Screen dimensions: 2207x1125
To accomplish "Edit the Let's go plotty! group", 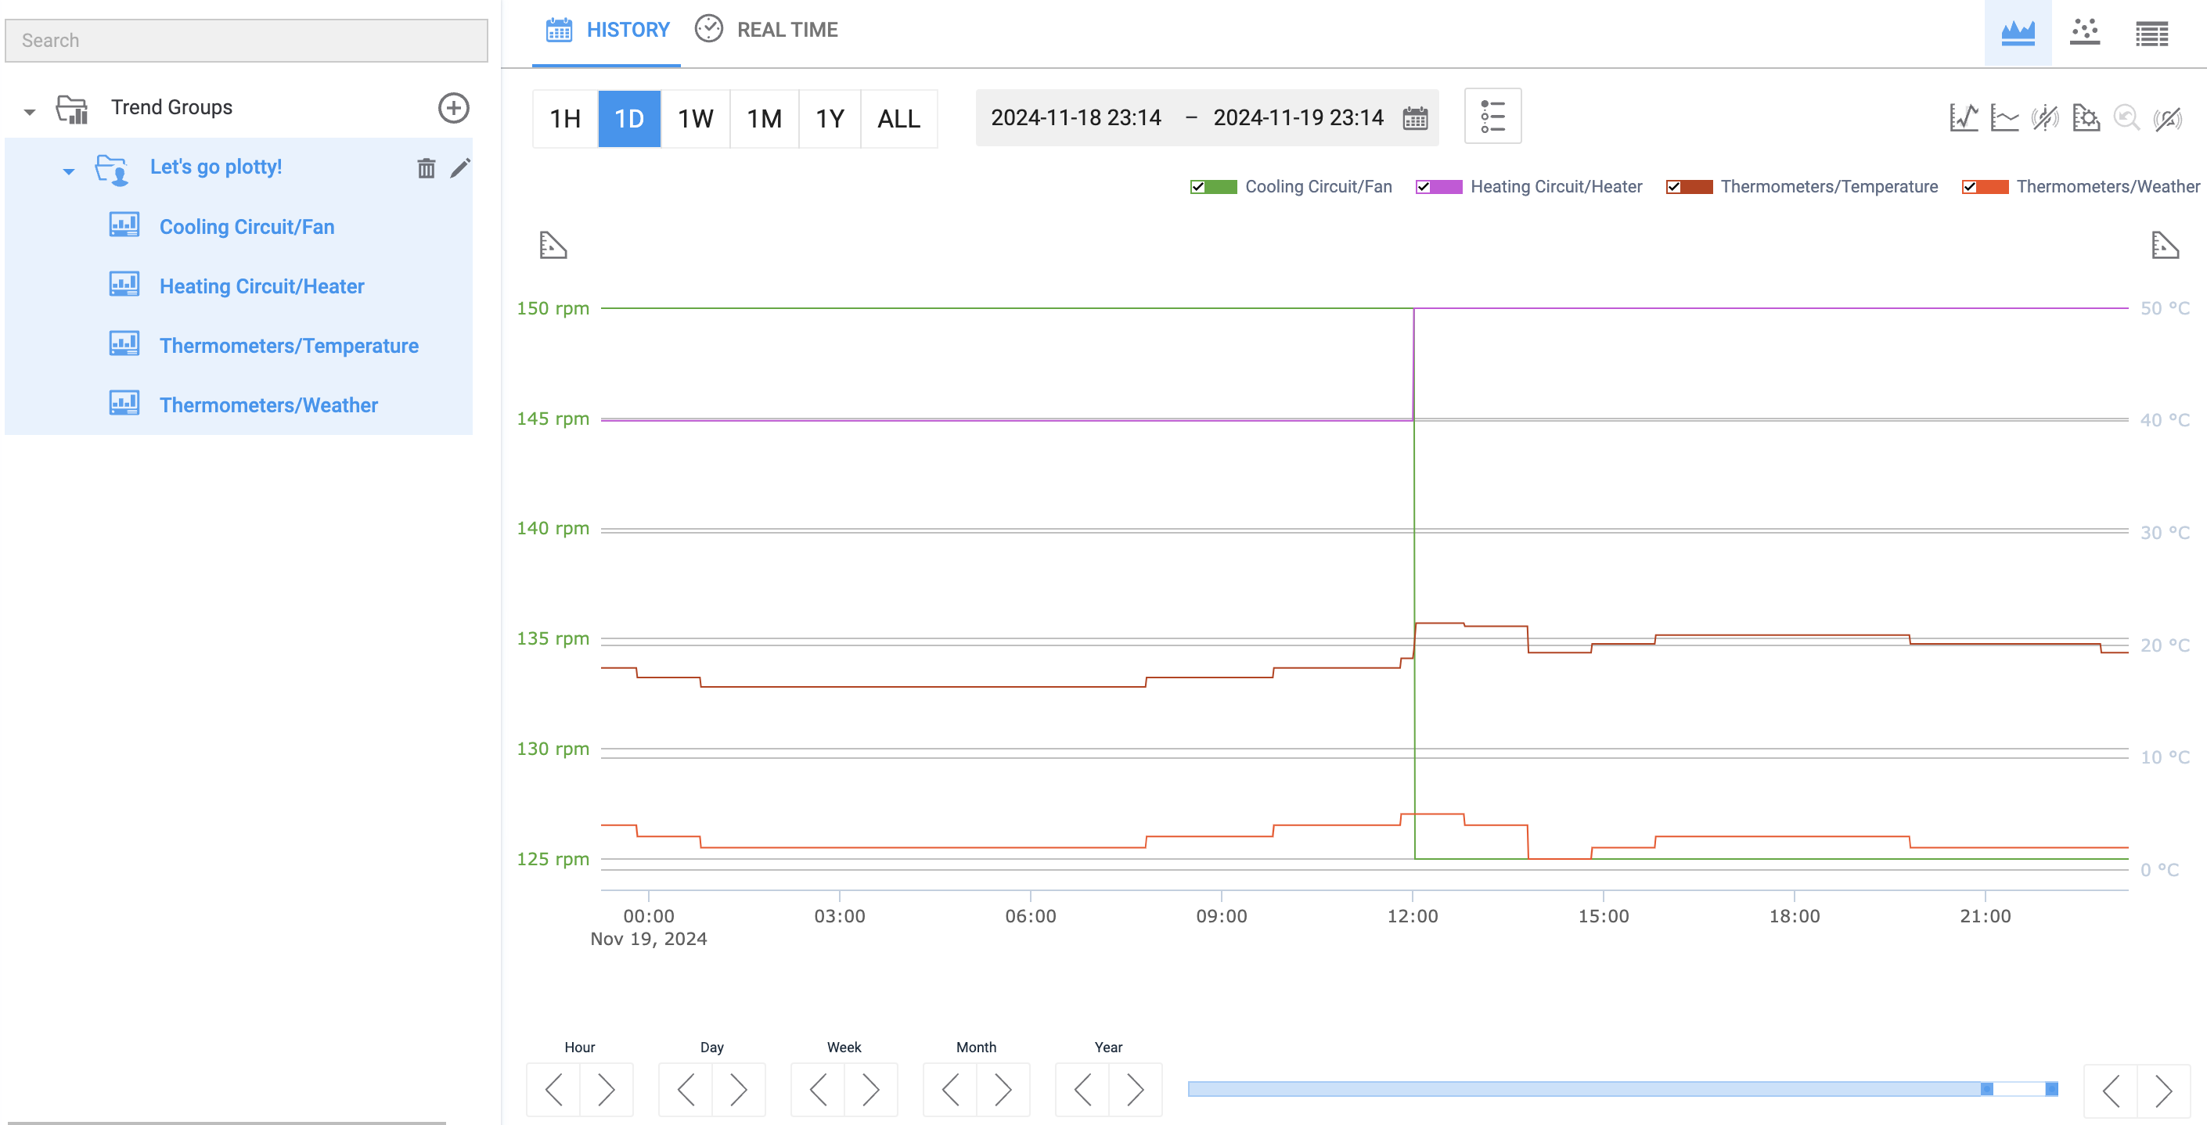I will 460,167.
